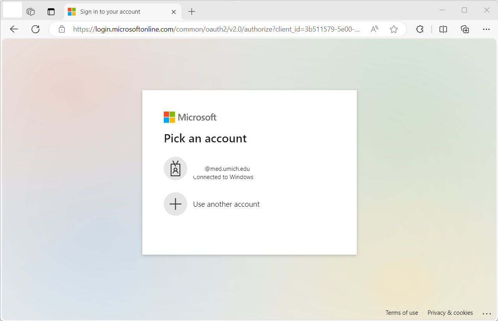498x321 pixels.
Task: Select Use another account
Action: pyautogui.click(x=226, y=204)
